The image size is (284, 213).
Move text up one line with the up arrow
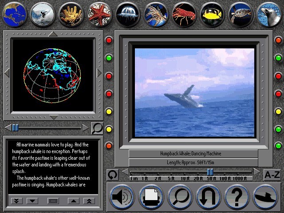pos(74,201)
